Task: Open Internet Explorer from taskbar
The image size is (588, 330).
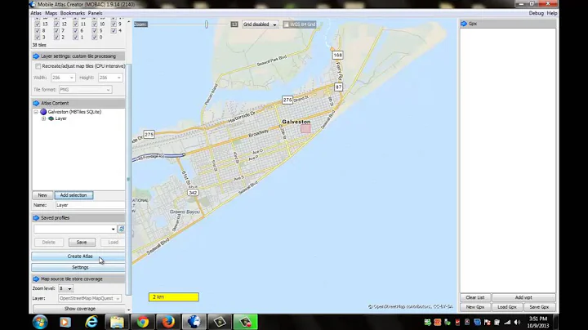Action: pos(91,322)
